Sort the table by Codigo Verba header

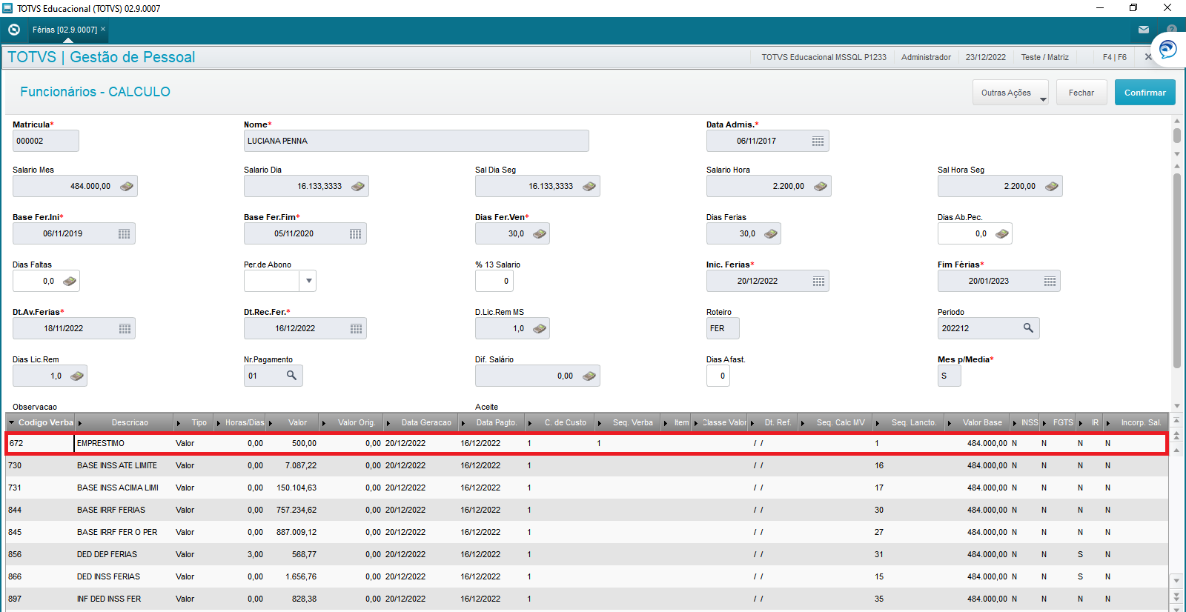click(41, 422)
